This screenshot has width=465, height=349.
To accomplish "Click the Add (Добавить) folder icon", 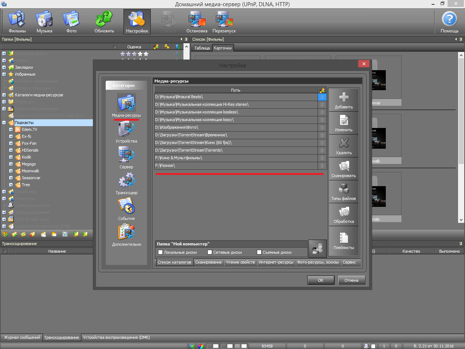I will click(344, 99).
